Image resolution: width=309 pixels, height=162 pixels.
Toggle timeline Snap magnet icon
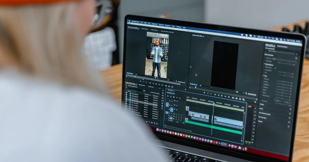coord(171,97)
